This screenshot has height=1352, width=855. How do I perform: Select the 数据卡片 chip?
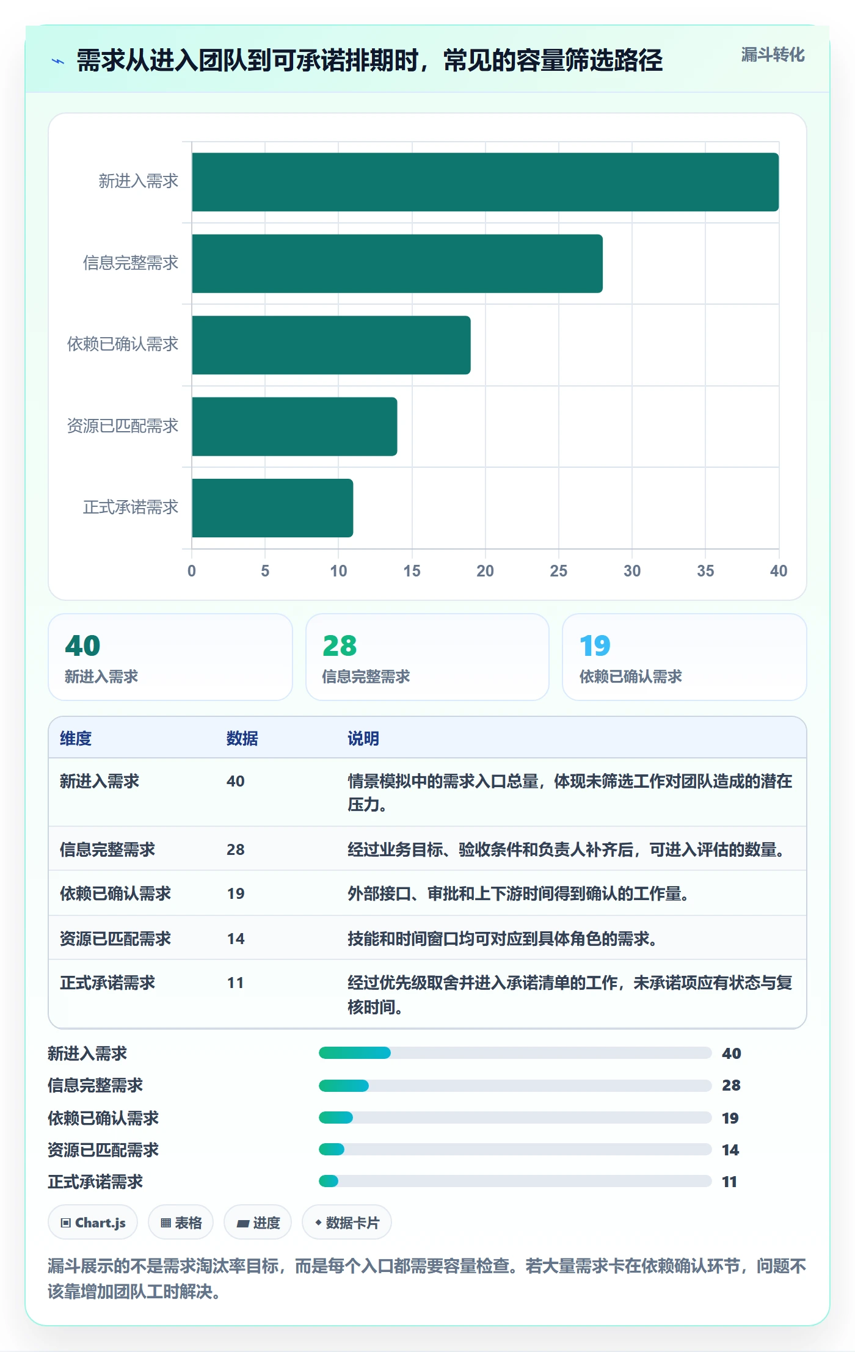pyautogui.click(x=347, y=1223)
